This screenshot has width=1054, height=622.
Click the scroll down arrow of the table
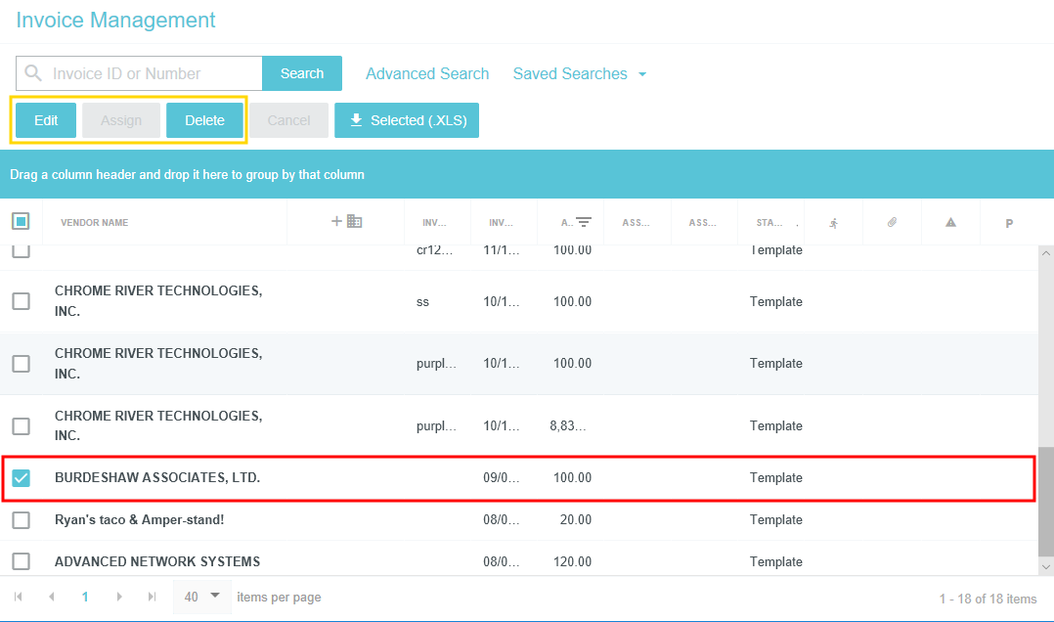(1045, 566)
